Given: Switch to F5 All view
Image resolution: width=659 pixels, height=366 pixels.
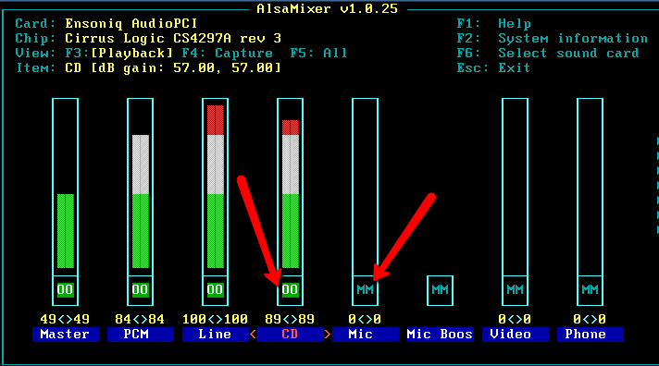Looking at the screenshot, I should pos(318,54).
